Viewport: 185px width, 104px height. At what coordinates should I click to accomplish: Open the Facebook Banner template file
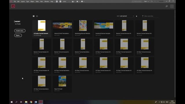[x=103, y=29]
